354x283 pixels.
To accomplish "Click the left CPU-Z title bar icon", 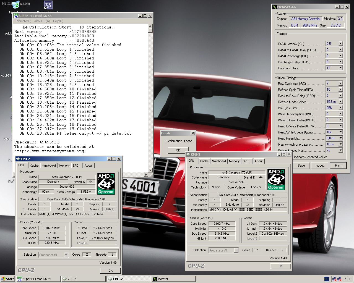I will coord(18,159).
